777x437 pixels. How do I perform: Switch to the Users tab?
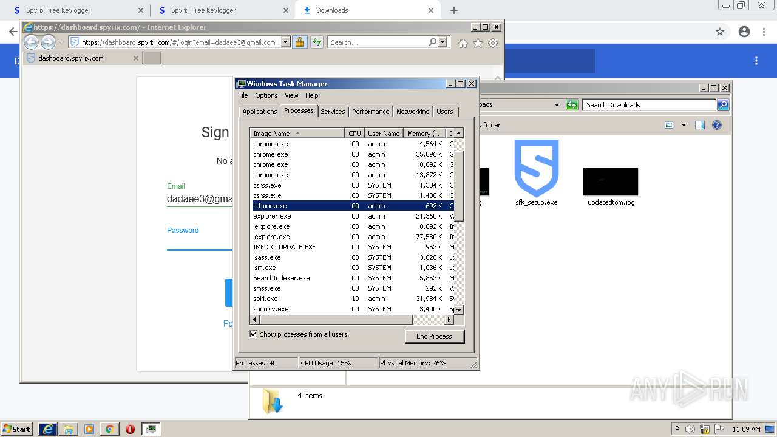pyautogui.click(x=445, y=112)
